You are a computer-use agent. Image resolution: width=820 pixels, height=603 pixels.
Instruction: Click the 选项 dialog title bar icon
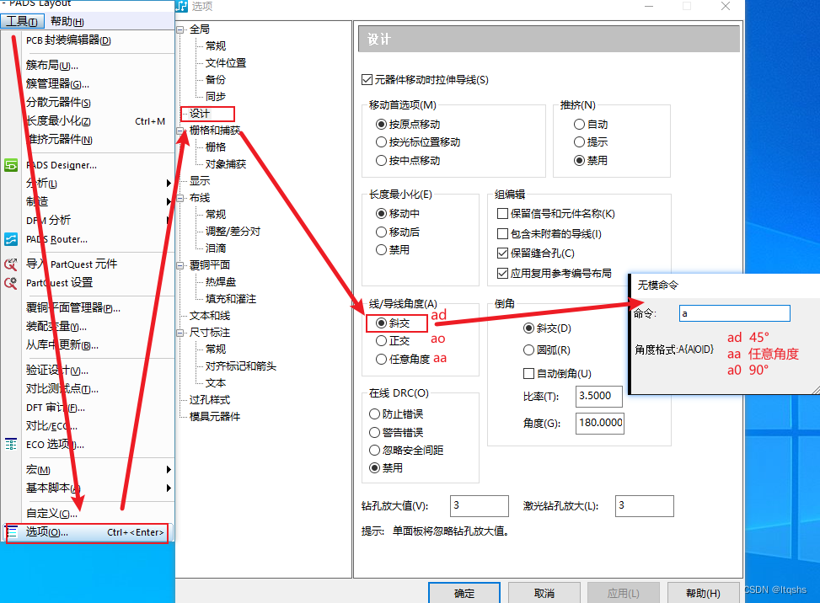pyautogui.click(x=180, y=8)
